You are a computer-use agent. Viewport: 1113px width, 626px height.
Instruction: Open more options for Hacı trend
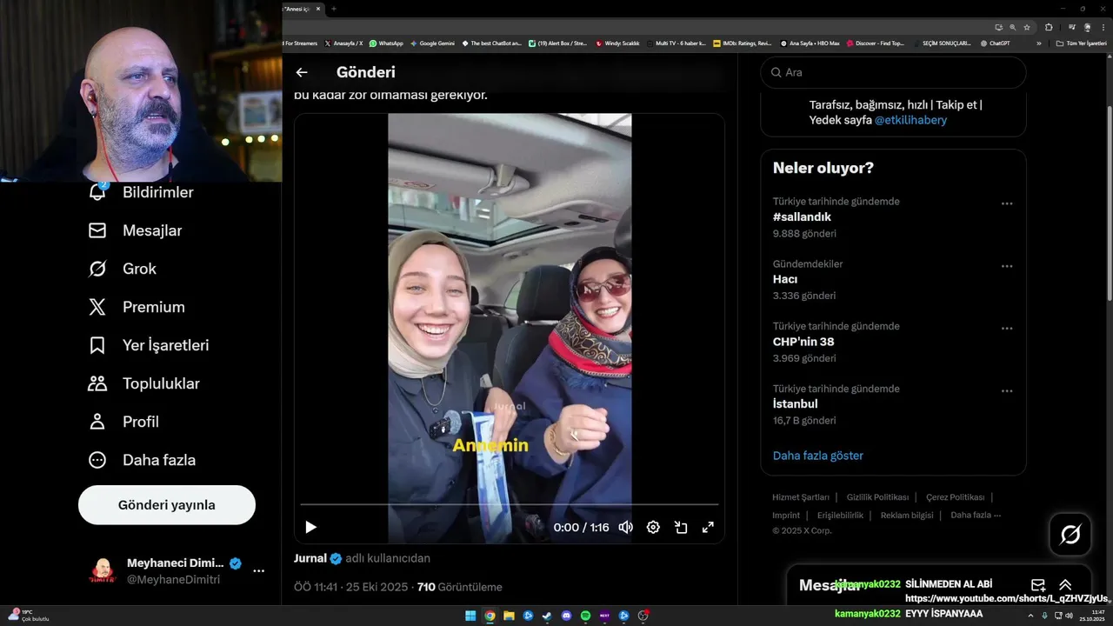(x=1007, y=266)
